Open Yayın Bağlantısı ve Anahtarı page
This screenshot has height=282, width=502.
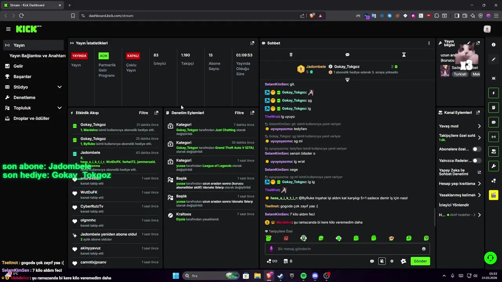coord(37,56)
